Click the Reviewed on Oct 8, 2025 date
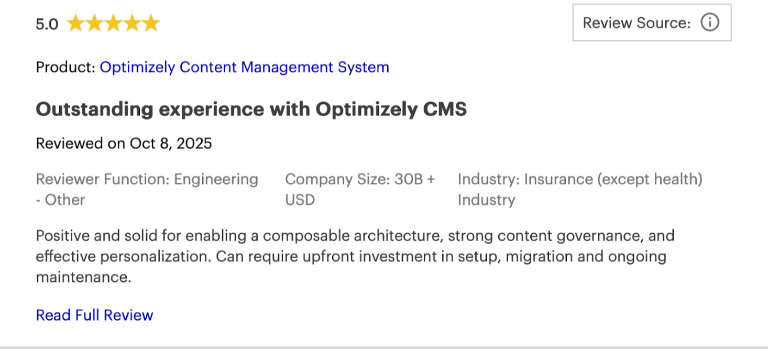 (x=124, y=143)
